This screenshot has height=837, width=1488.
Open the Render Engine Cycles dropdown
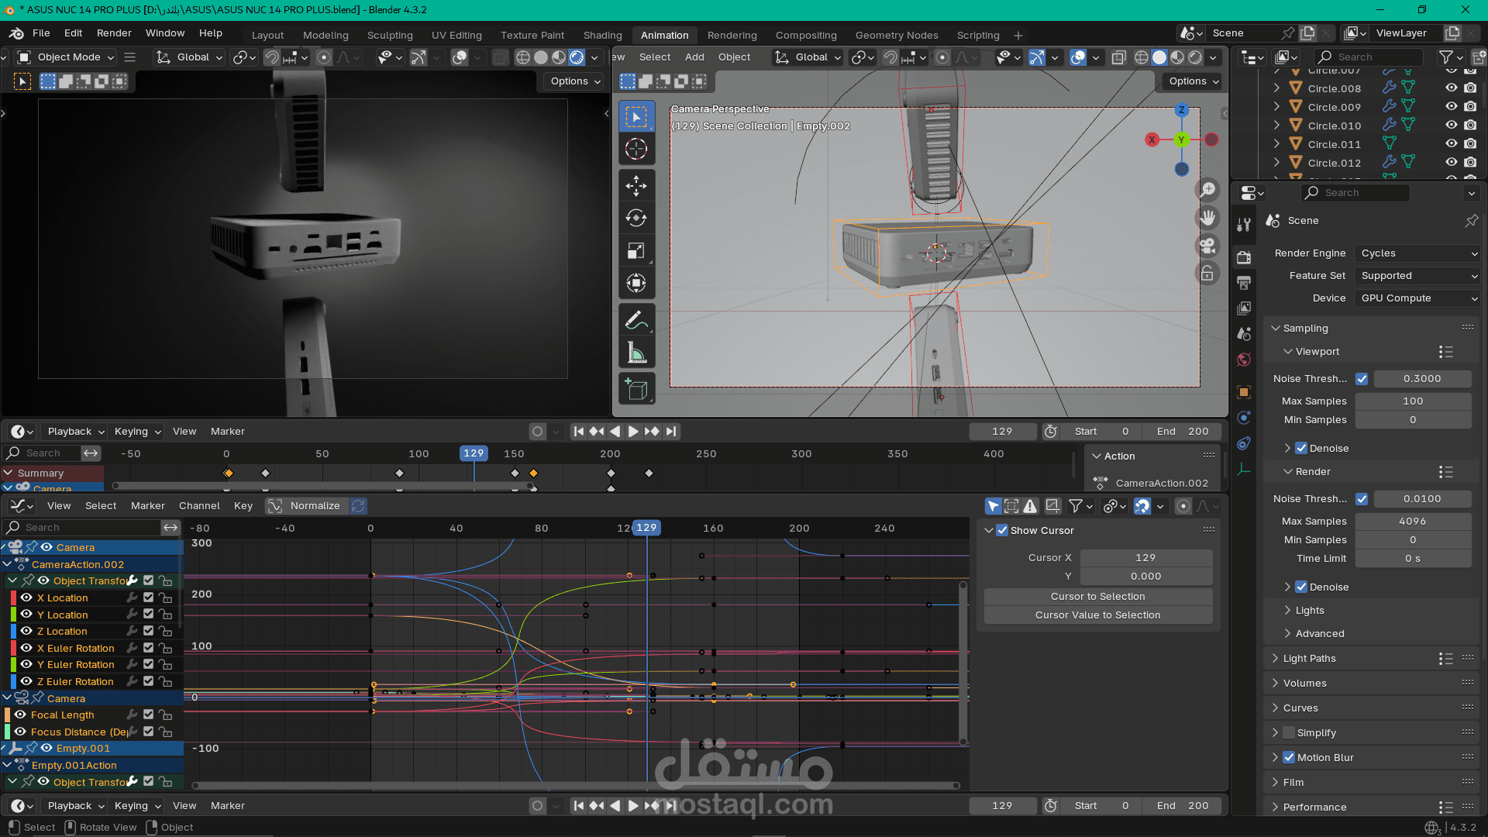point(1418,253)
